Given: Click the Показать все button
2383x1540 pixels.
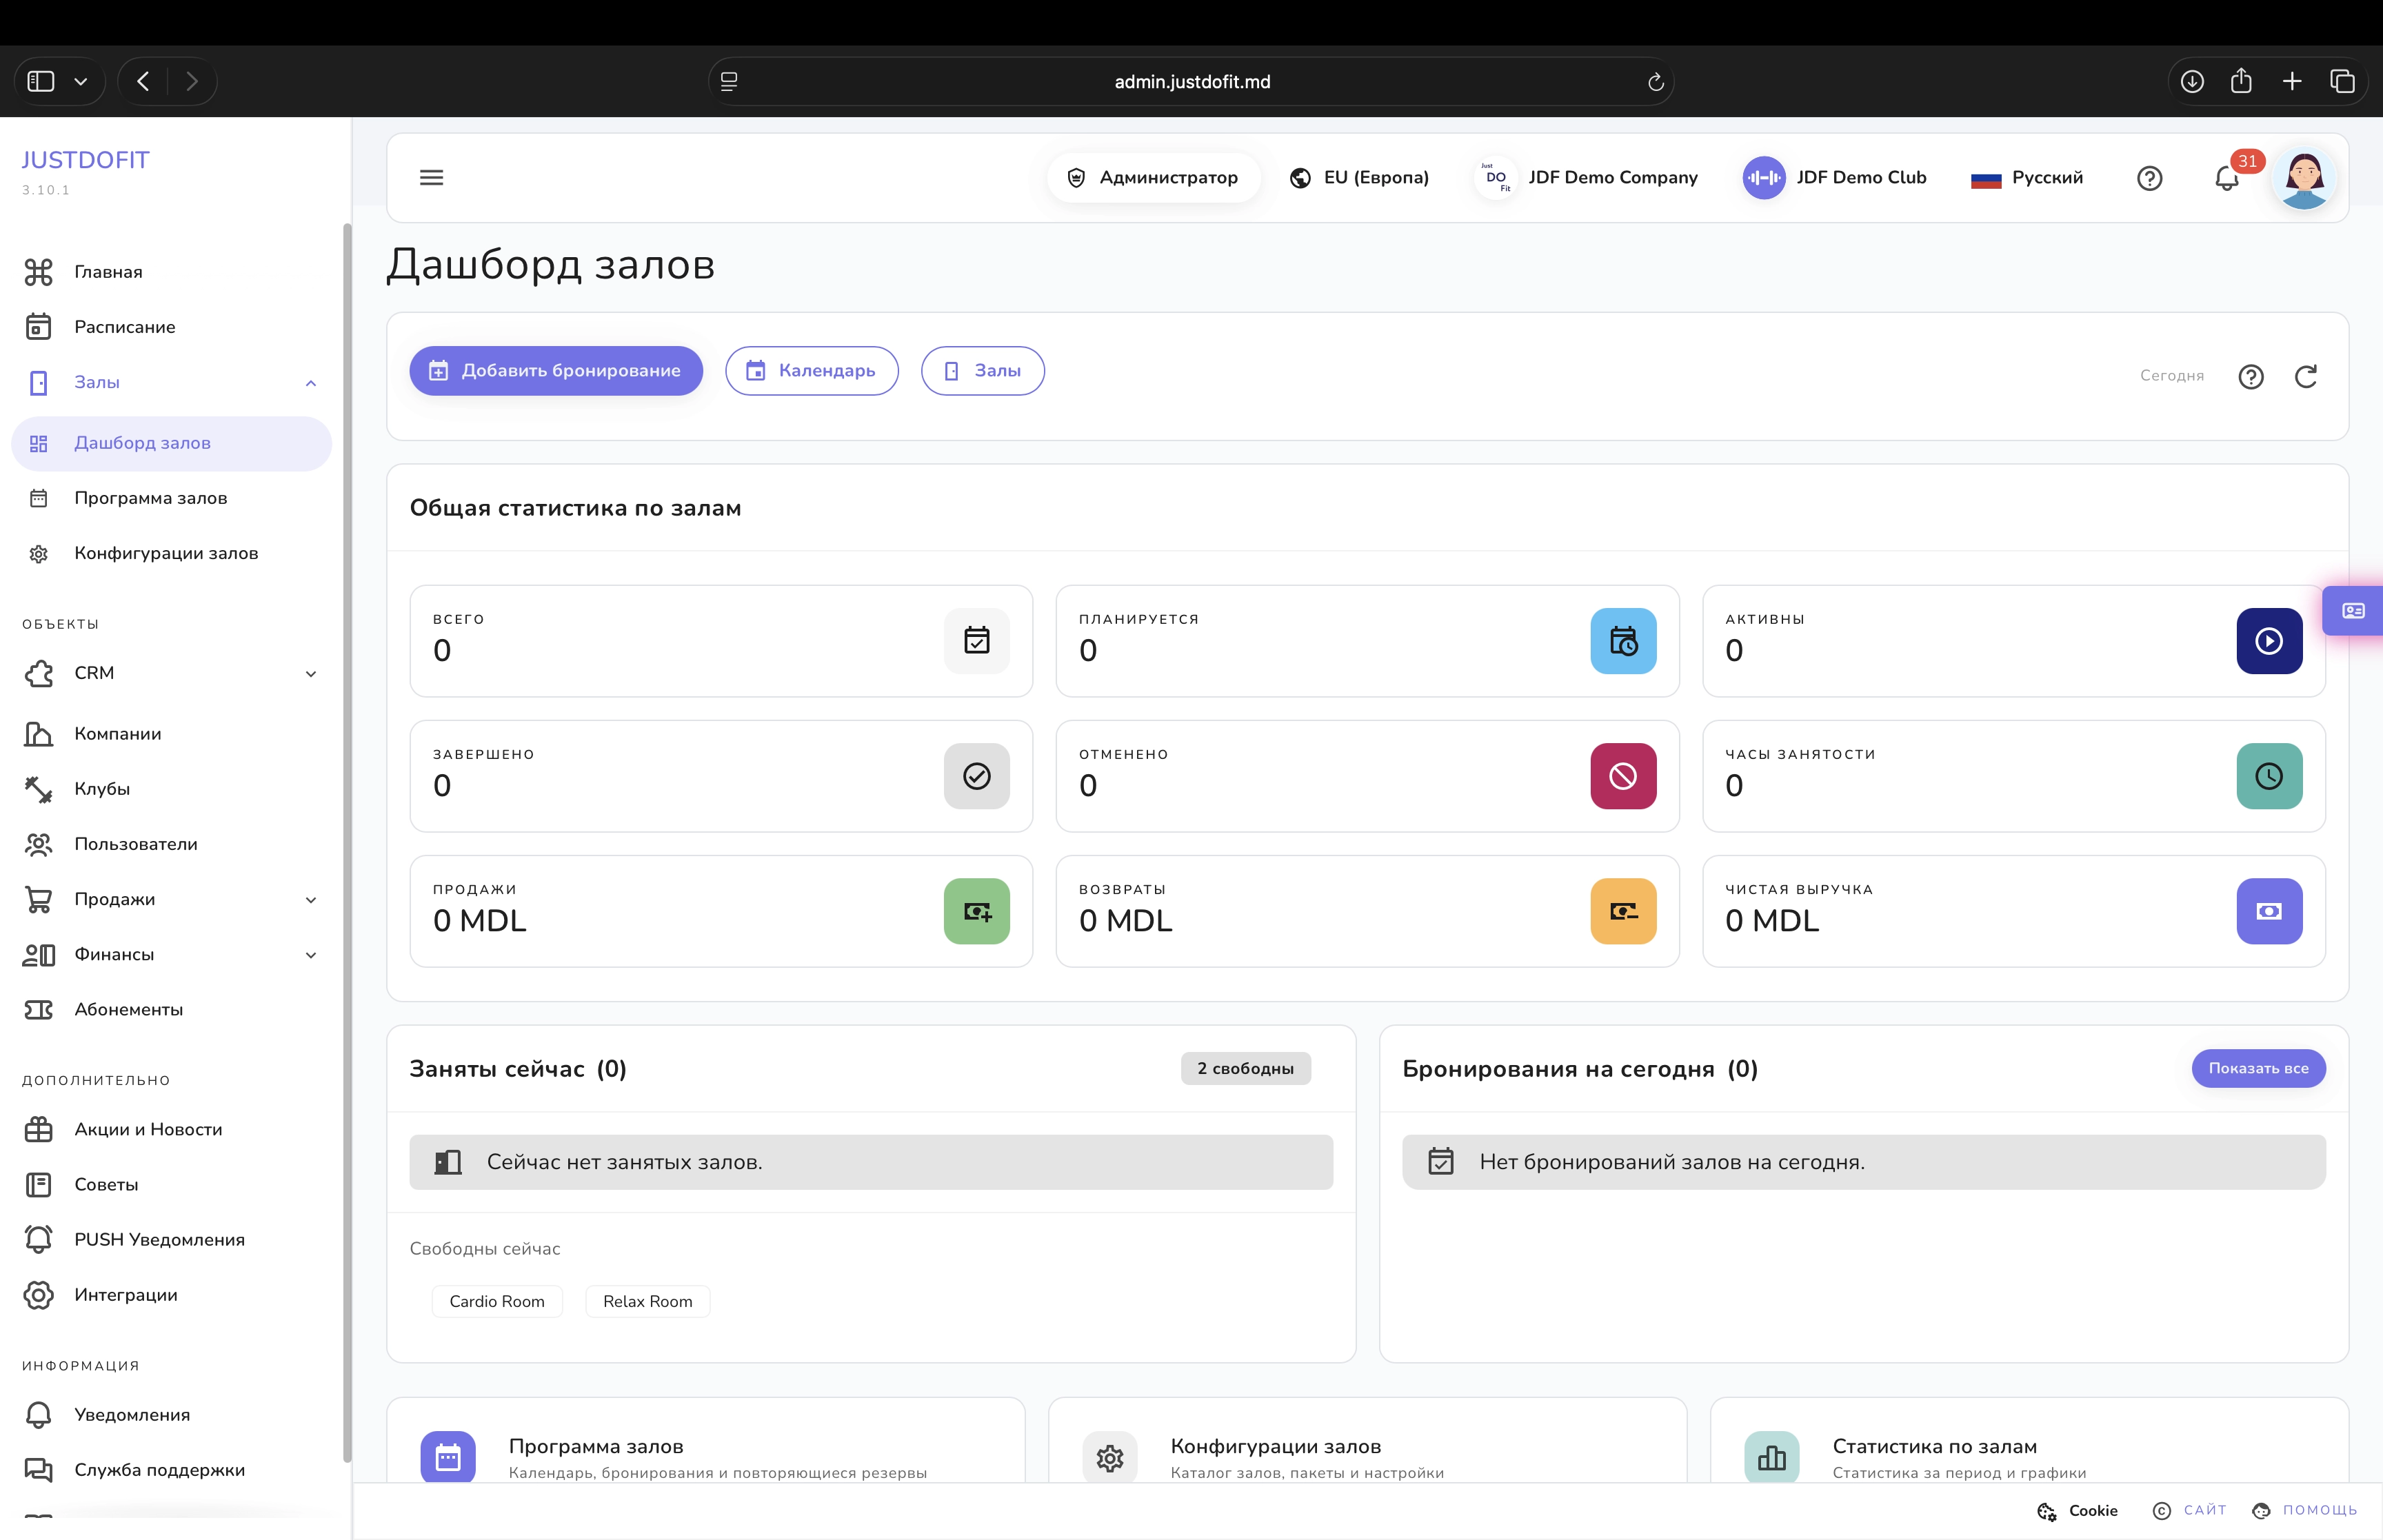Looking at the screenshot, I should [x=2258, y=1068].
